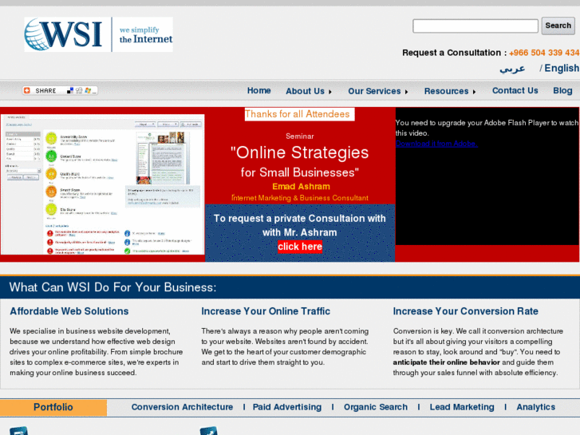580x435 pixels.
Task: Open the Blog page
Action: (x=562, y=91)
